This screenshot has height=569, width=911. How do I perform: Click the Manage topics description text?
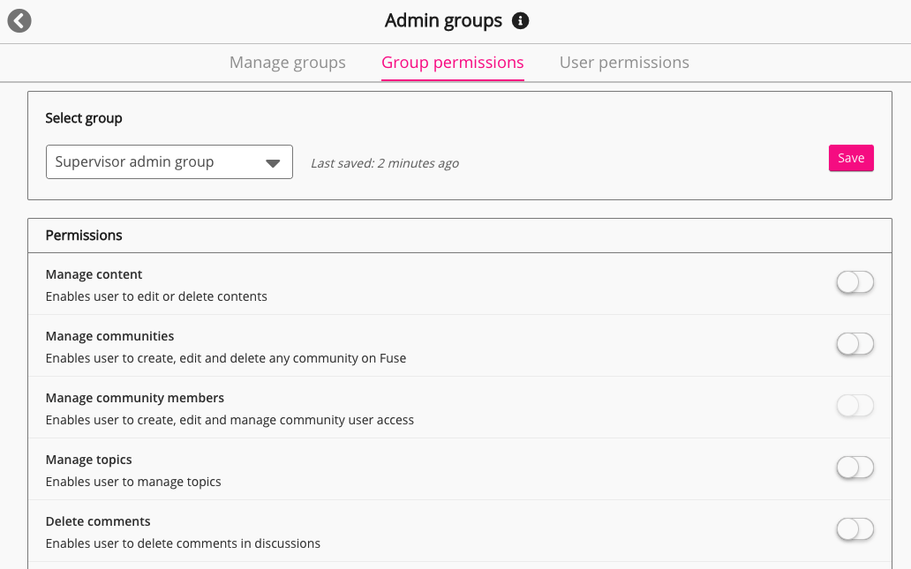pyautogui.click(x=133, y=482)
